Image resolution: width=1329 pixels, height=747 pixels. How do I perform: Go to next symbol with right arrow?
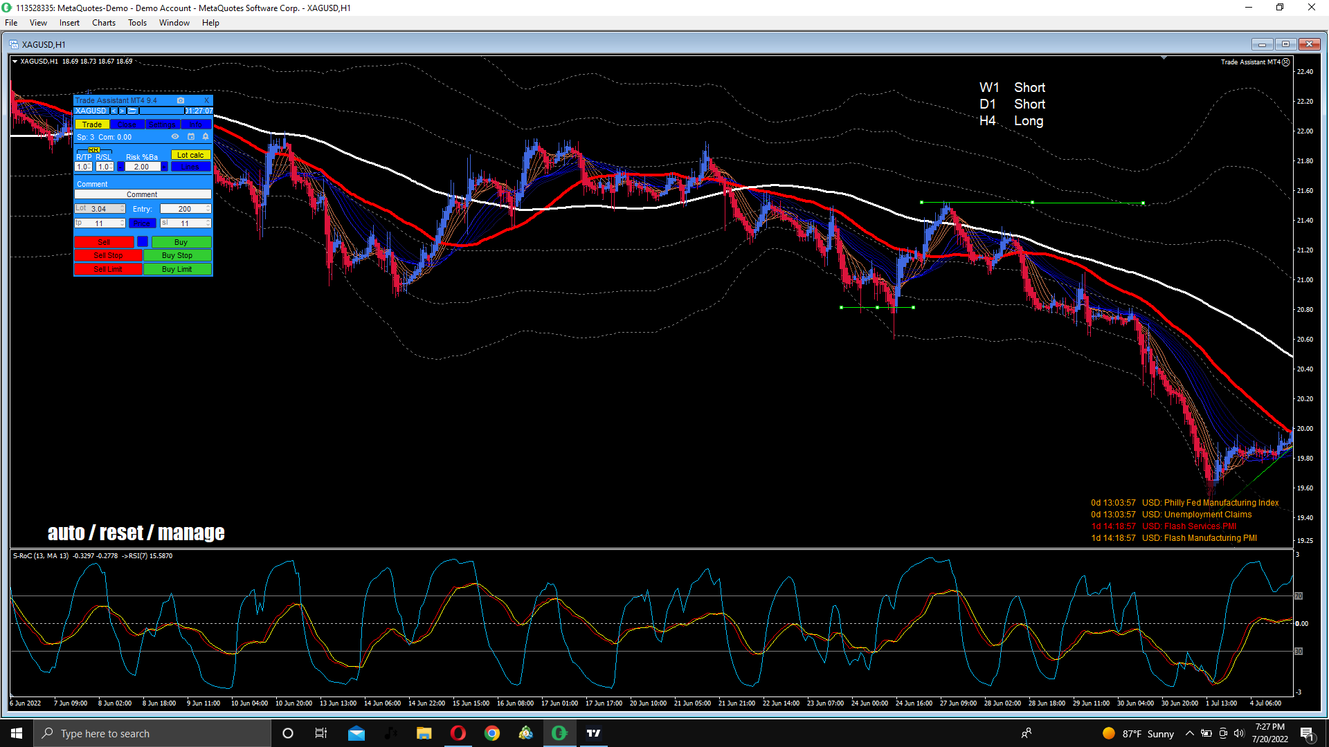[x=122, y=111]
